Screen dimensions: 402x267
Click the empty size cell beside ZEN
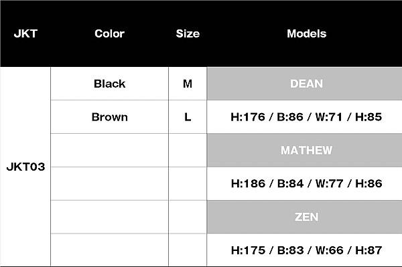point(188,217)
